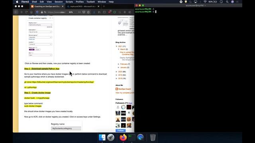Screen dimensions: 255x143
Task: Open a new Firefox tab with plus
Action: pyautogui.click(x=104, y=6)
